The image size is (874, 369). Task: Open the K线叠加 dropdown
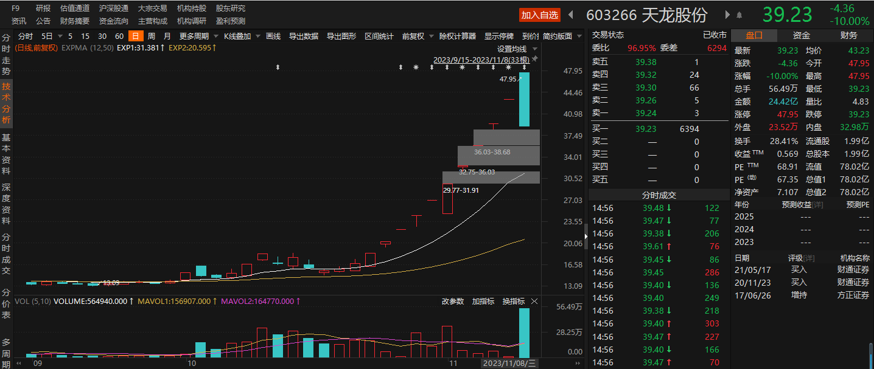click(x=242, y=36)
